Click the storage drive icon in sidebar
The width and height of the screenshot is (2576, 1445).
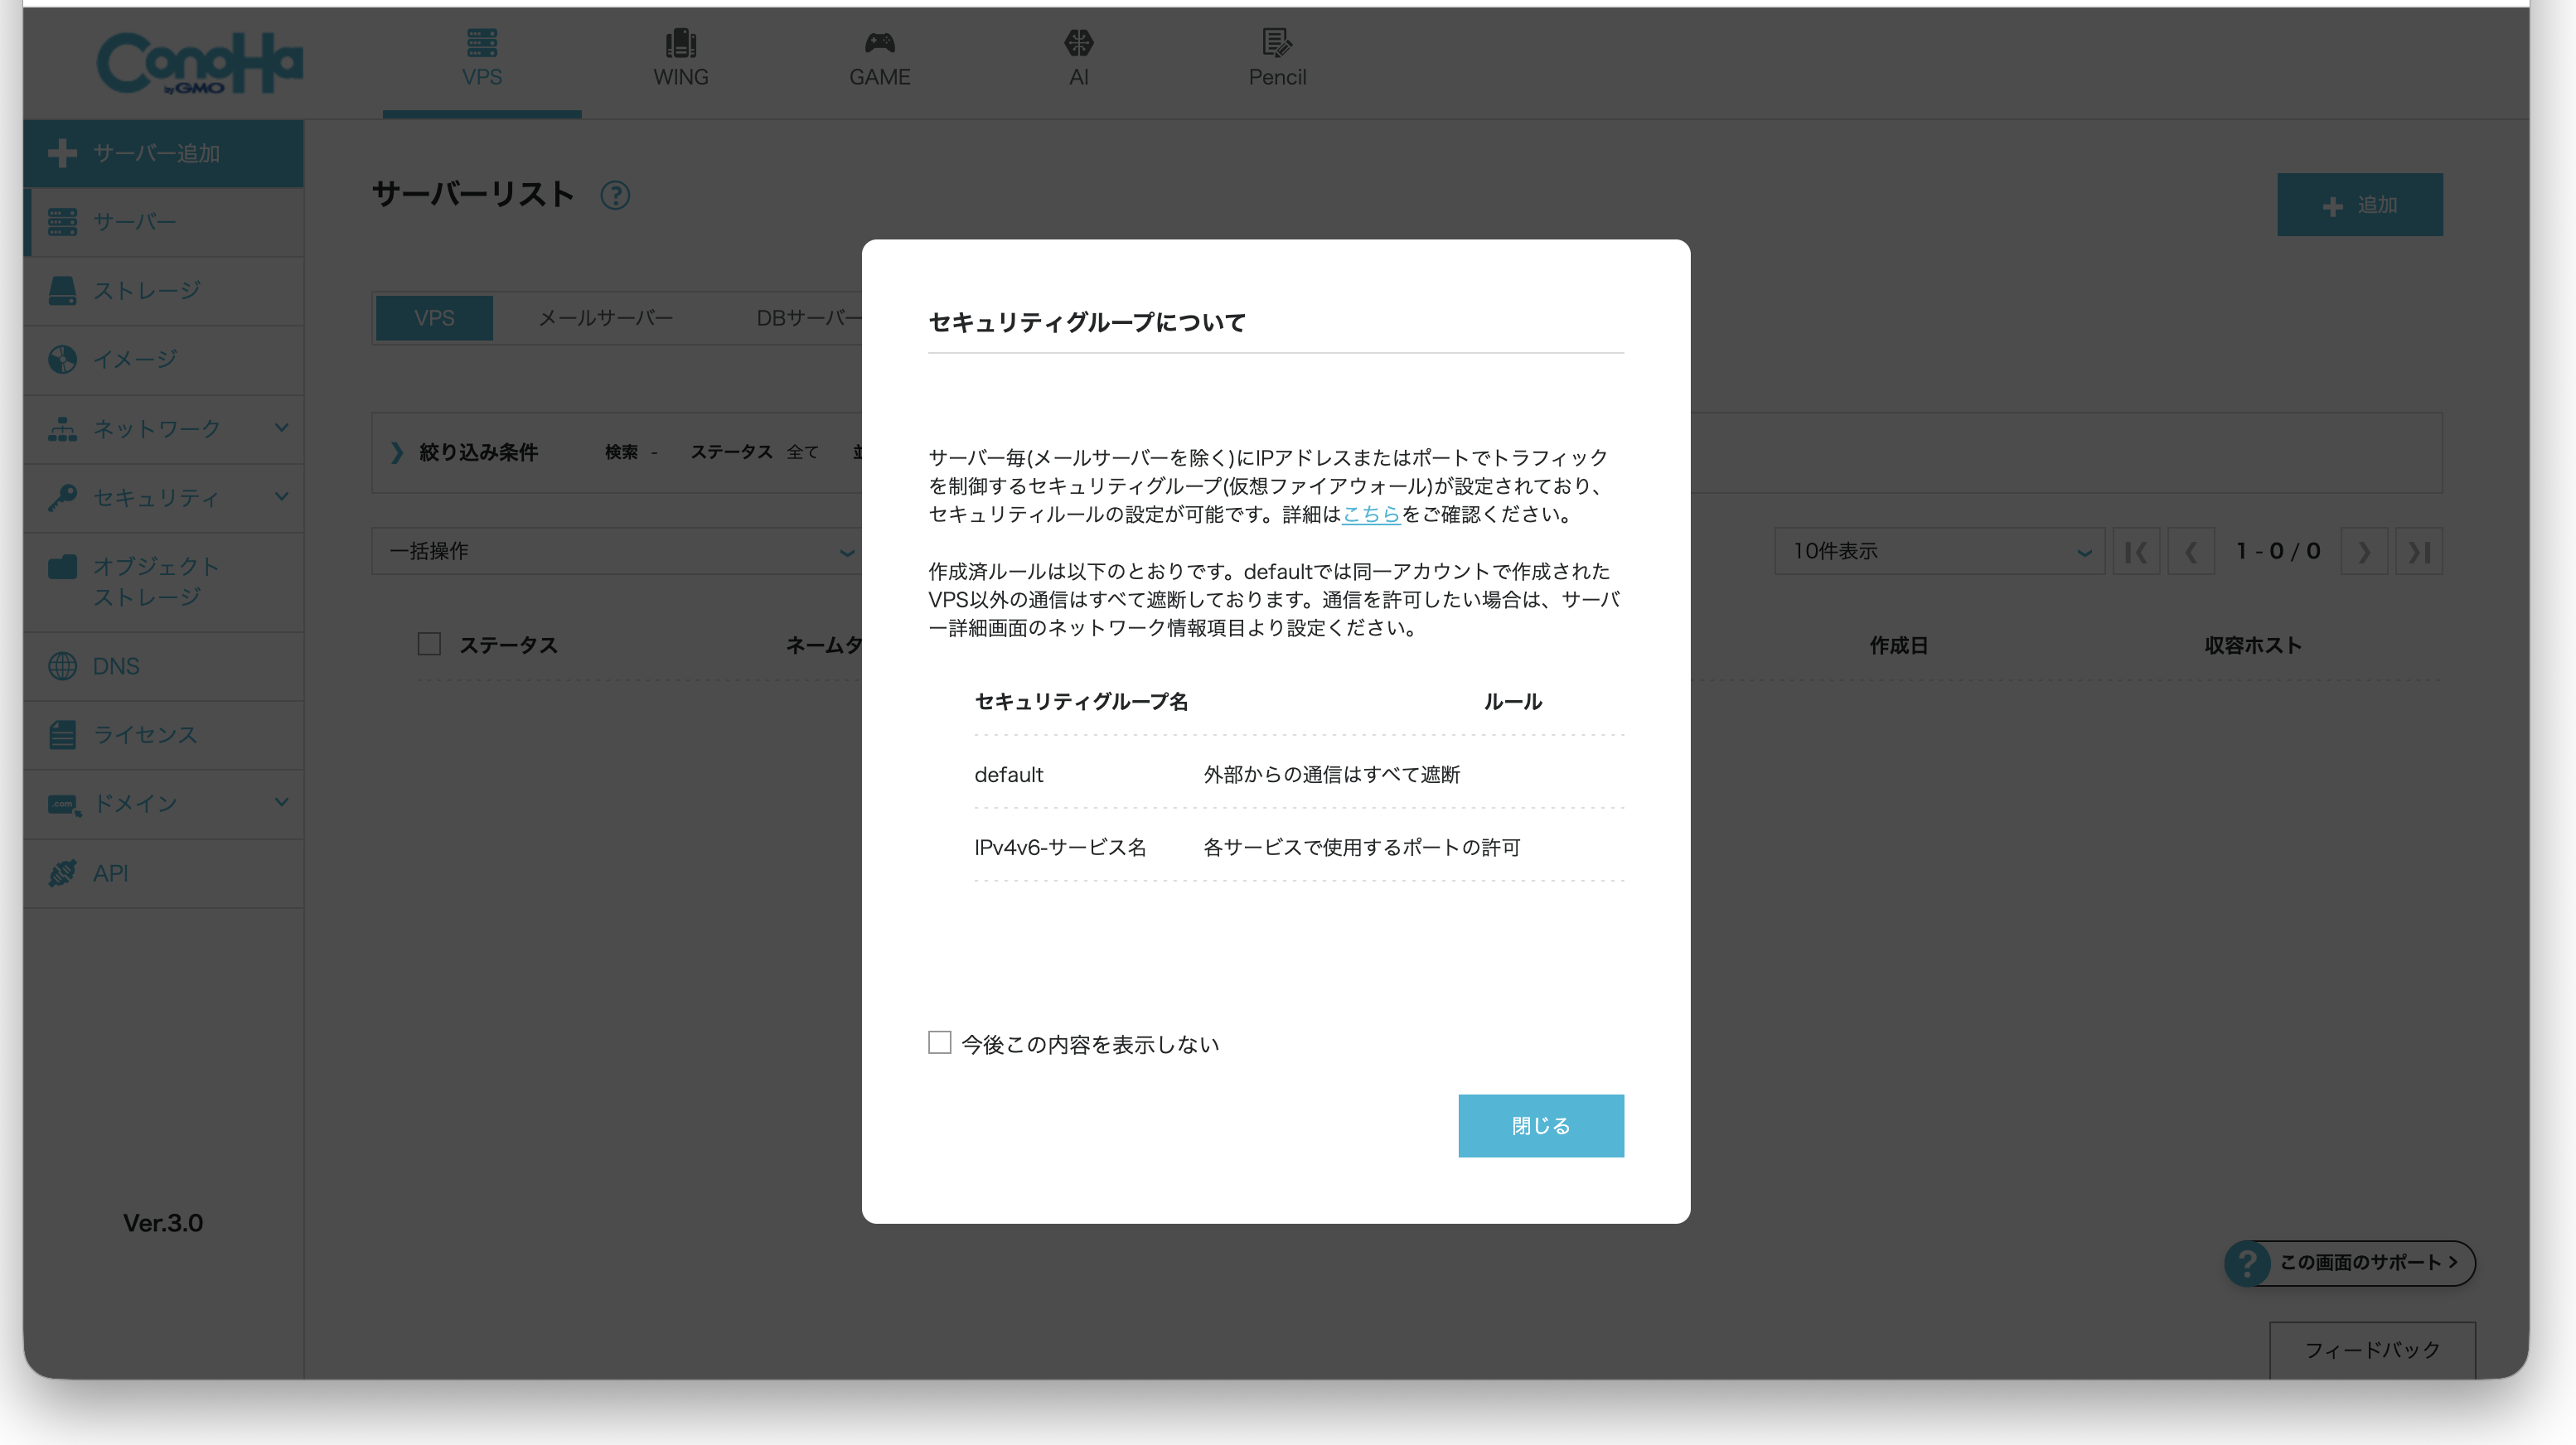(62, 291)
